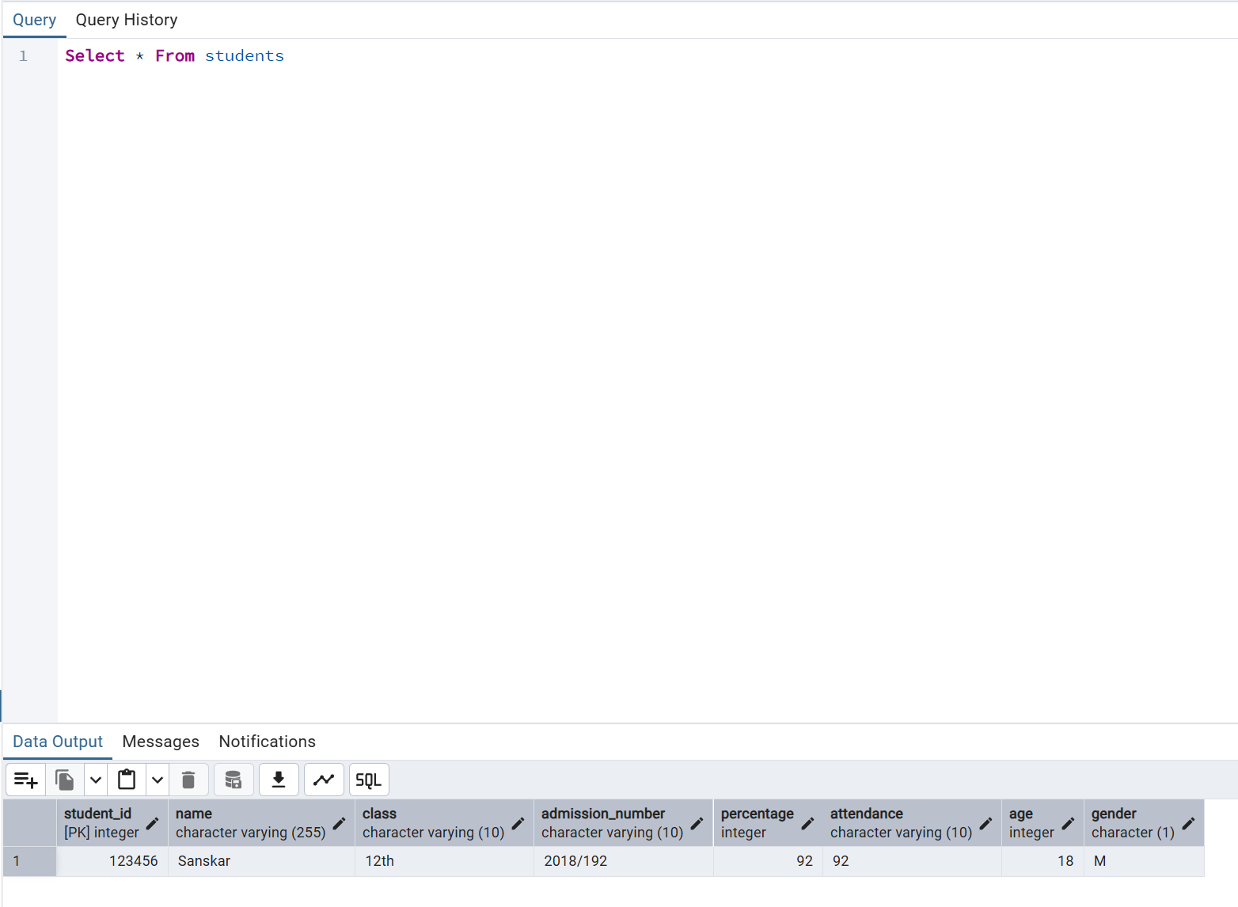This screenshot has height=907, width=1238.
Task: Click the Copy icon in results toolbar
Action: pos(65,780)
